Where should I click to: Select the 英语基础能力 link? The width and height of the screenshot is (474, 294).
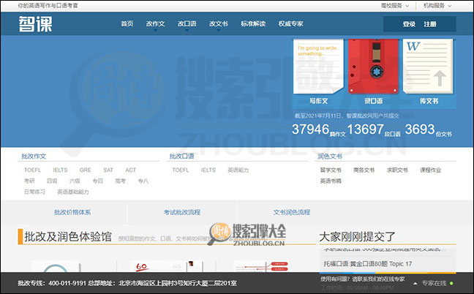73,192
